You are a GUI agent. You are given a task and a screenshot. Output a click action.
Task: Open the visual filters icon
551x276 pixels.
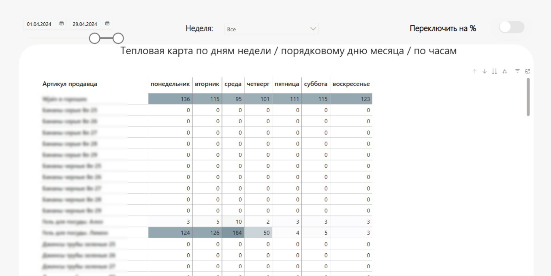tap(517, 71)
